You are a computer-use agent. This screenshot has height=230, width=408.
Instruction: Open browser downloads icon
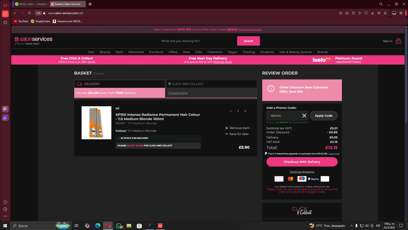[x=372, y=13]
